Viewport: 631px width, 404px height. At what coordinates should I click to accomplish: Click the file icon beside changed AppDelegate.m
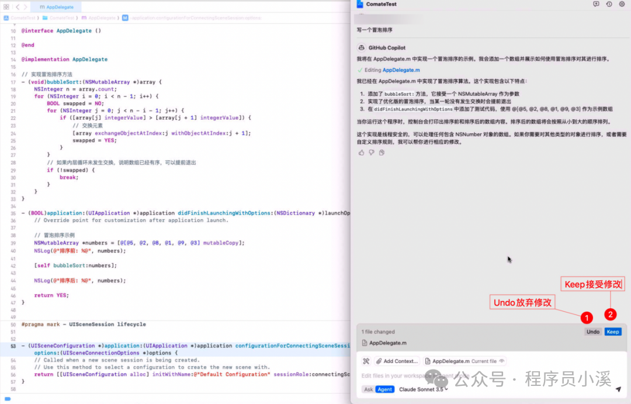364,343
